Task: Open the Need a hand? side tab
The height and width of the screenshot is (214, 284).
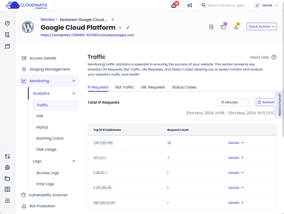Action: pos(279,104)
